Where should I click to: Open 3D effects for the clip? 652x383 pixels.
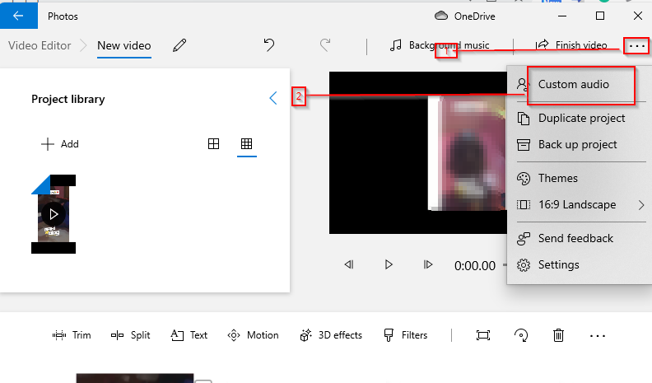[x=331, y=335]
